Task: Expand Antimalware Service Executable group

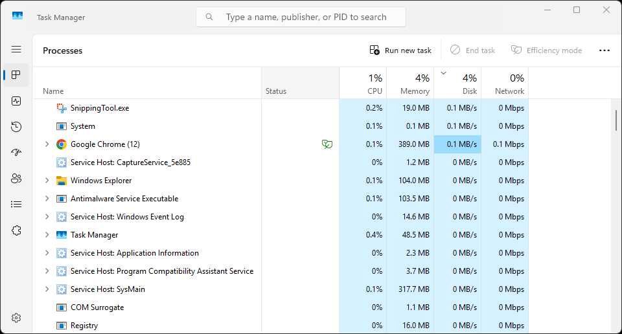Action: tap(47, 198)
